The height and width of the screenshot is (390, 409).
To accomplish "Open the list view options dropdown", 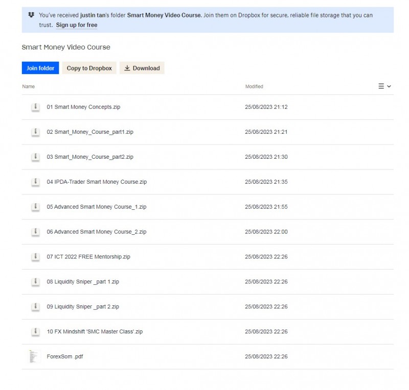I will [384, 86].
